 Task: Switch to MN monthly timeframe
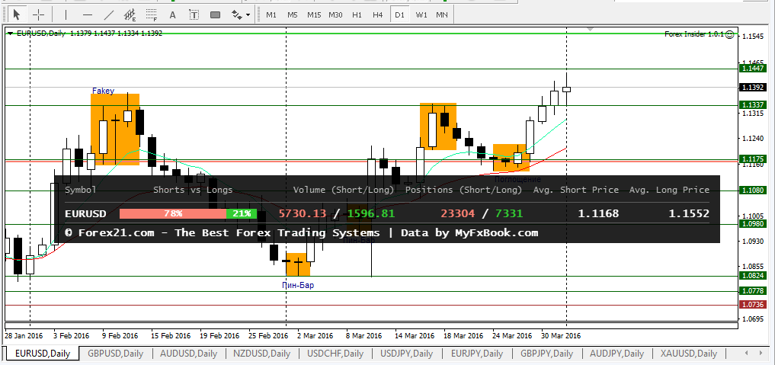(x=442, y=14)
